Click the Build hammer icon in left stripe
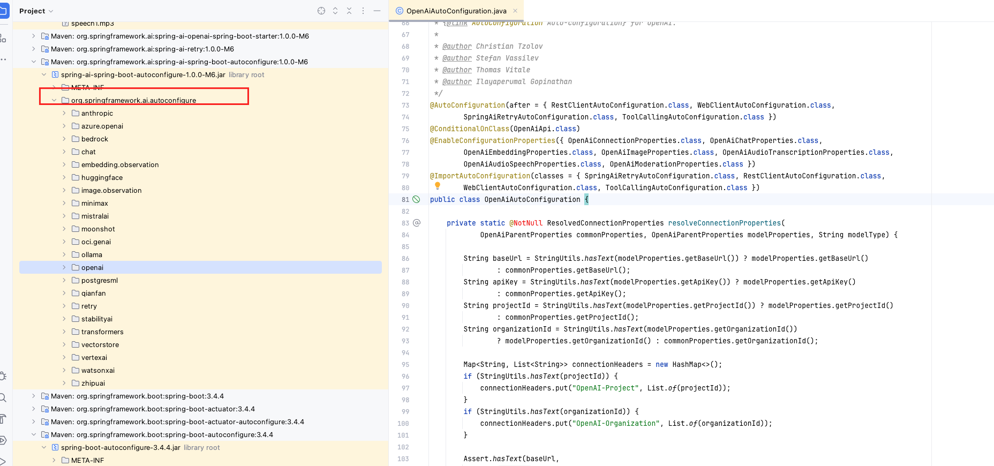This screenshot has height=466, width=994. 3,419
